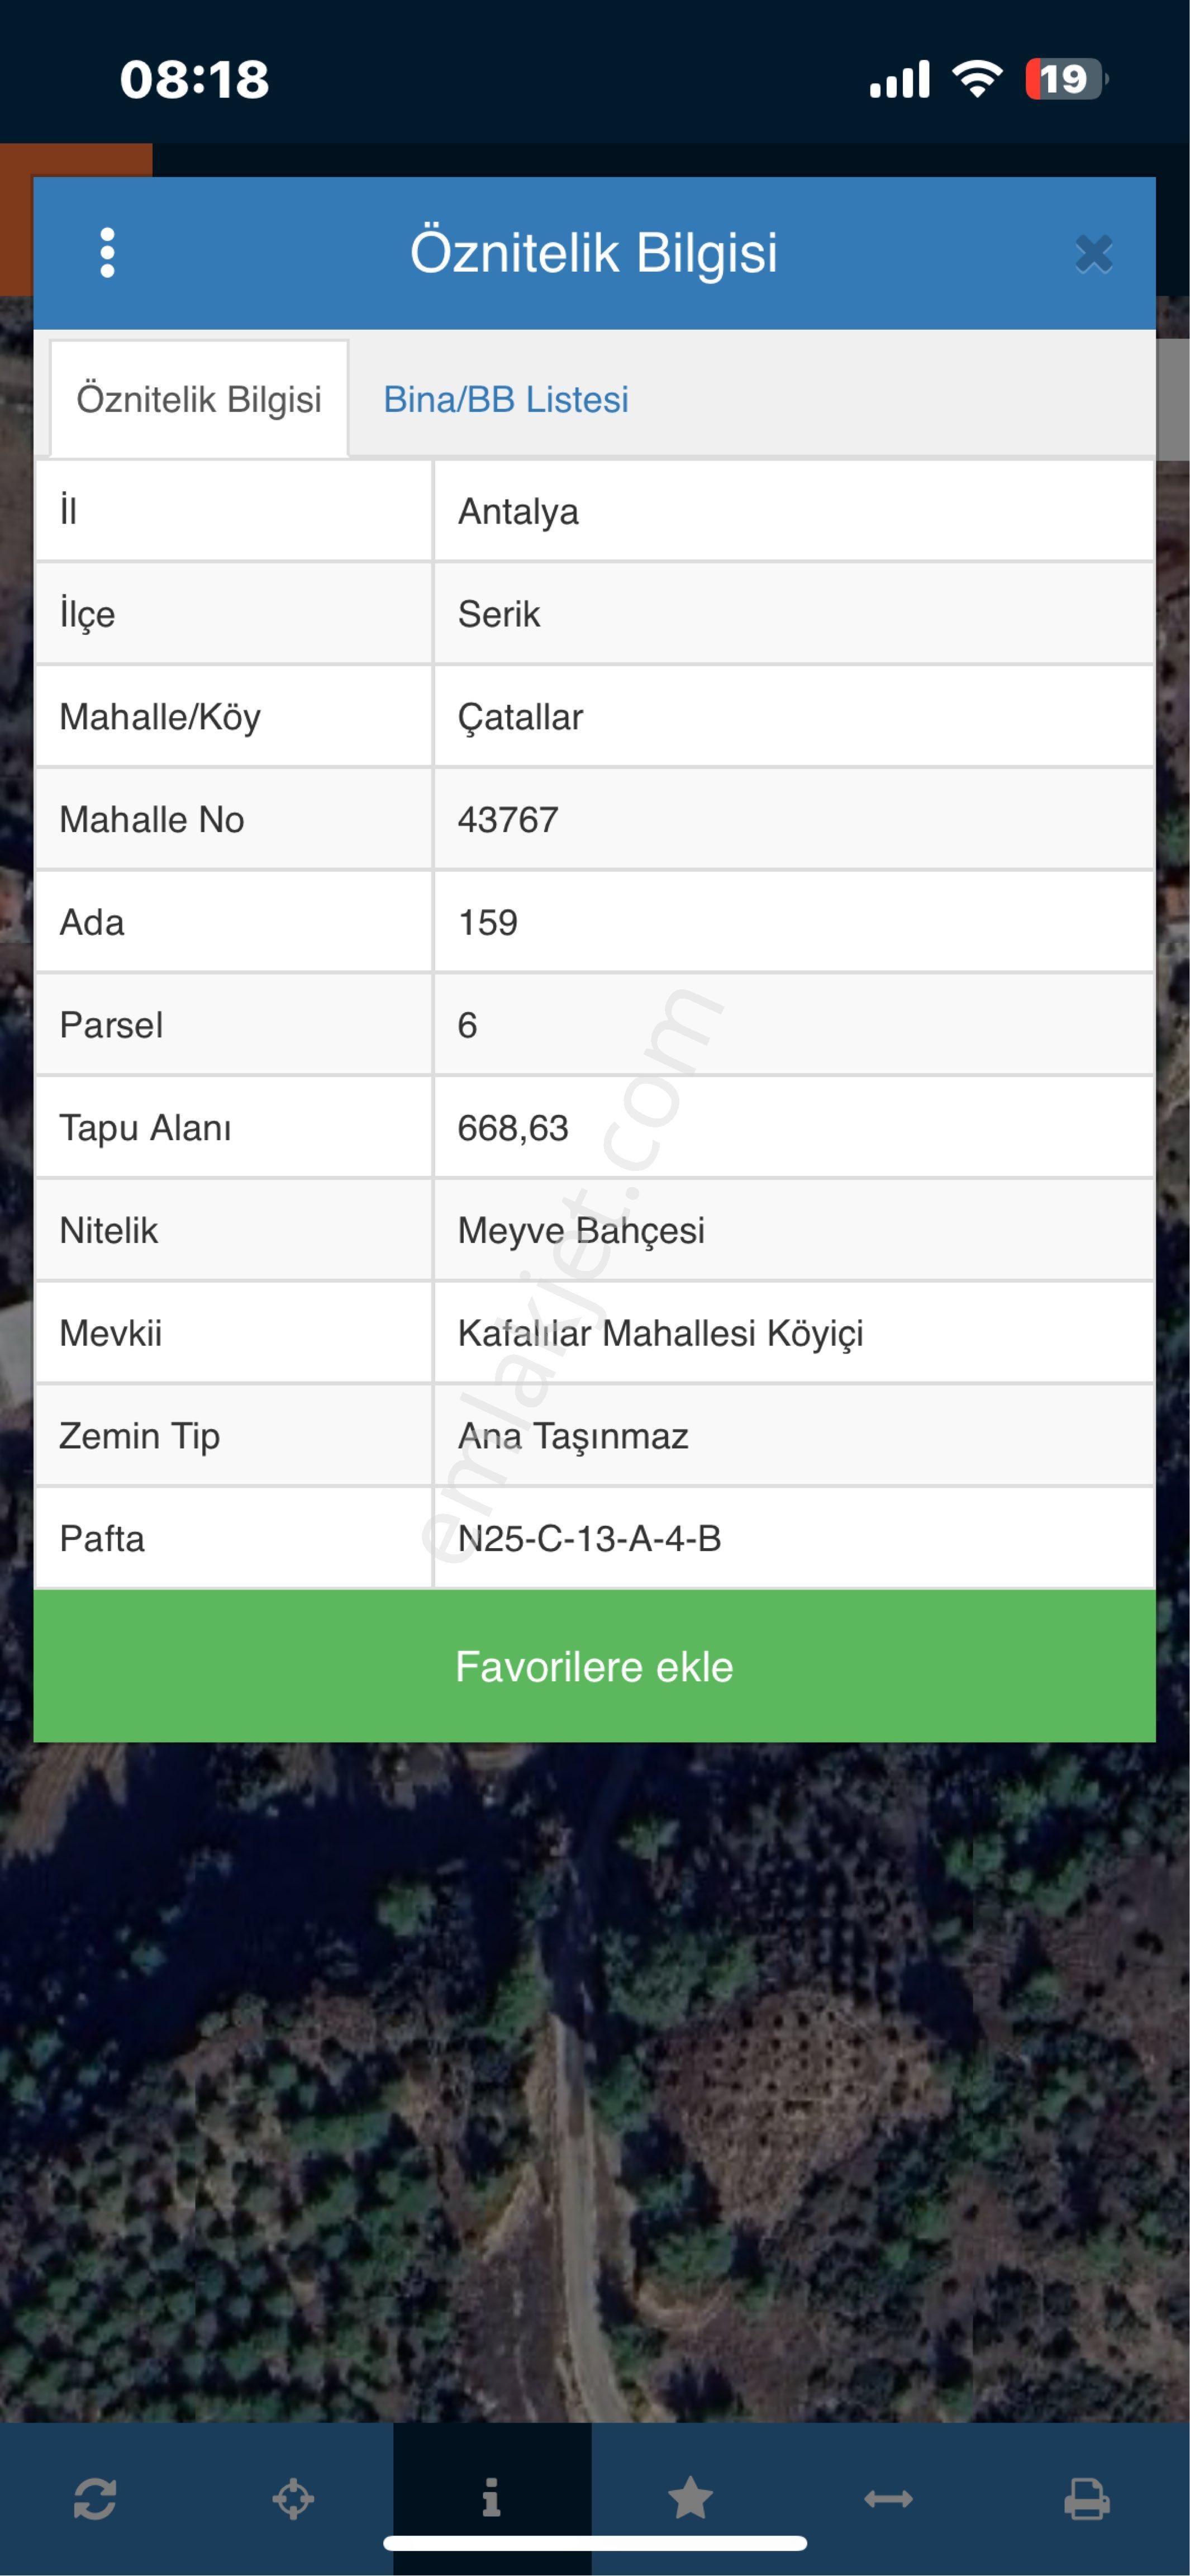Tap the Ada value 159
Image resolution: width=1190 pixels, height=2576 pixels.
pos(487,922)
